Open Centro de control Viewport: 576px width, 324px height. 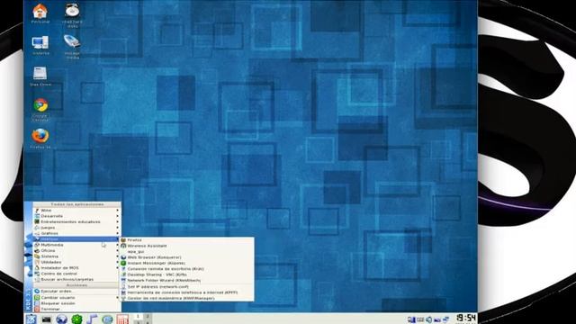[76, 274]
